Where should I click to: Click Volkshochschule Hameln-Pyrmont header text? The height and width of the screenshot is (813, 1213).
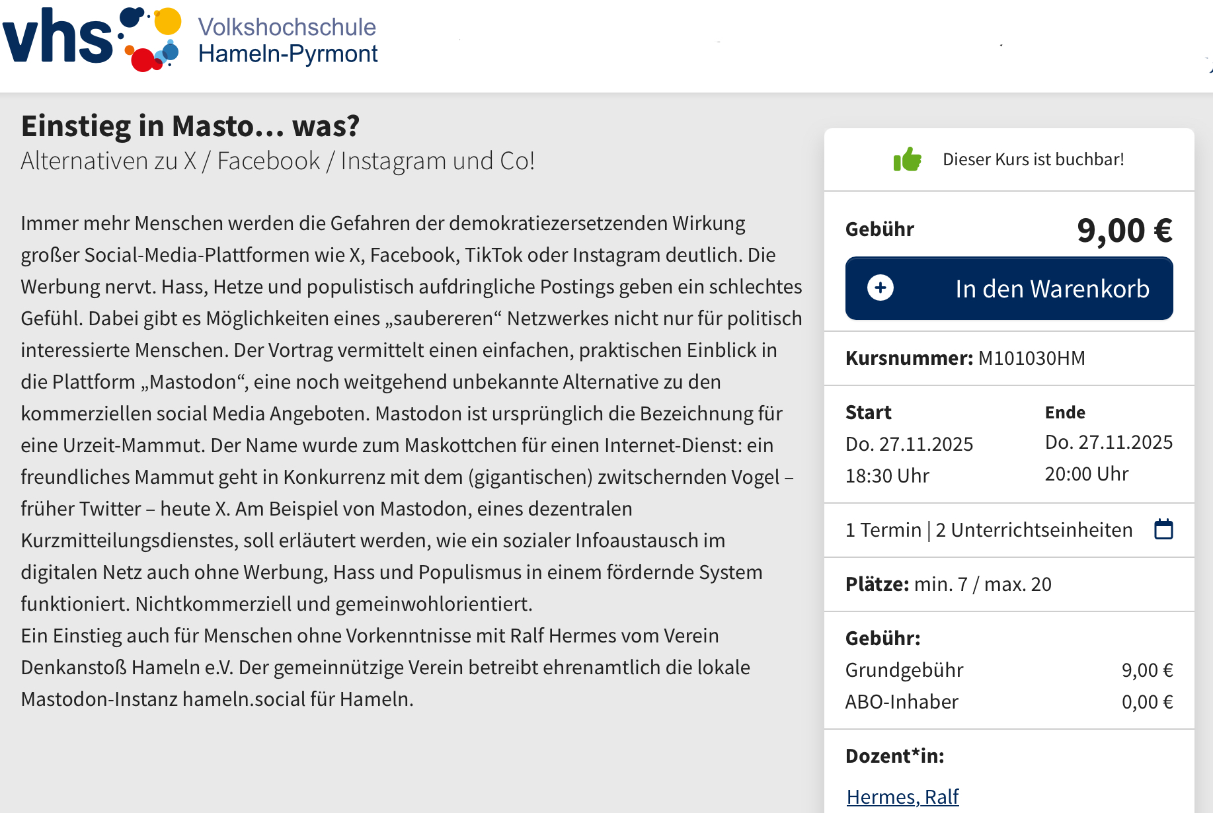(x=288, y=40)
